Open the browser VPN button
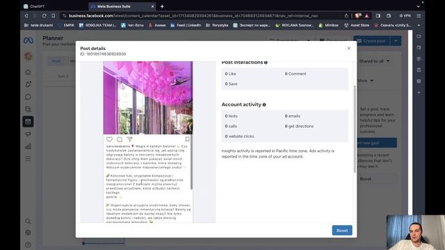 coord(405,16)
